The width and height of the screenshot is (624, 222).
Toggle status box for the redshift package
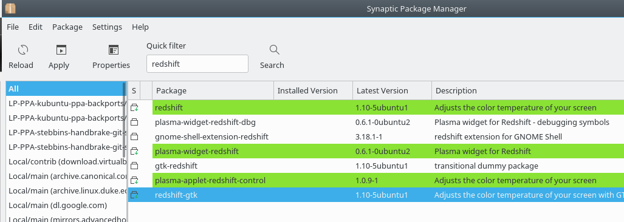click(x=134, y=107)
